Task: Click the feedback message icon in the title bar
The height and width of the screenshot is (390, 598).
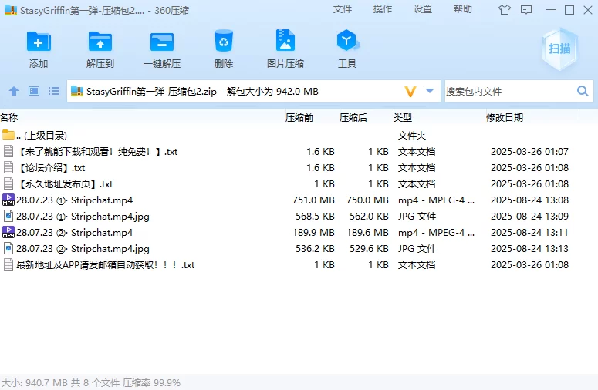Action: [x=526, y=10]
